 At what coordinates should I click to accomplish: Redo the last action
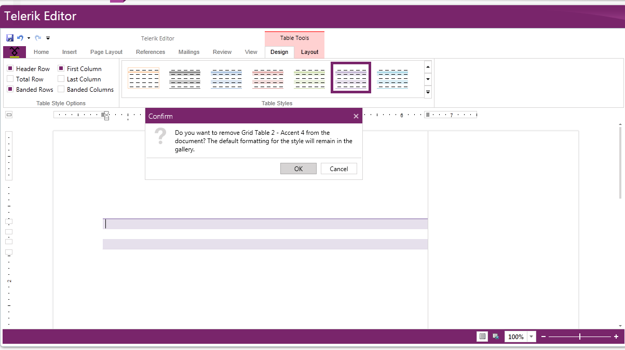(37, 37)
